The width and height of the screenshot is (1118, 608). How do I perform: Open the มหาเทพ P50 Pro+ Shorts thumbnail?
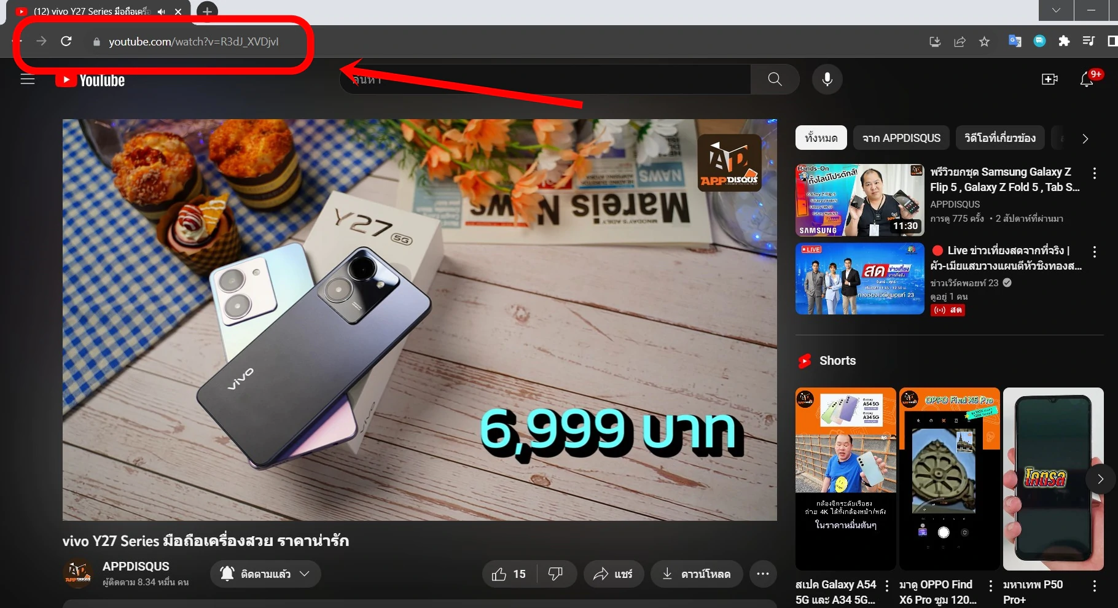[x=1053, y=479]
